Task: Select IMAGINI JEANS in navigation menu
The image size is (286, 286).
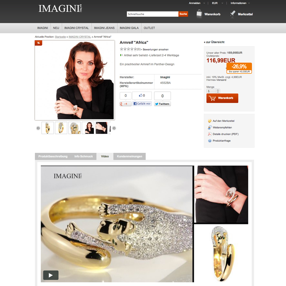Action: click(x=104, y=28)
